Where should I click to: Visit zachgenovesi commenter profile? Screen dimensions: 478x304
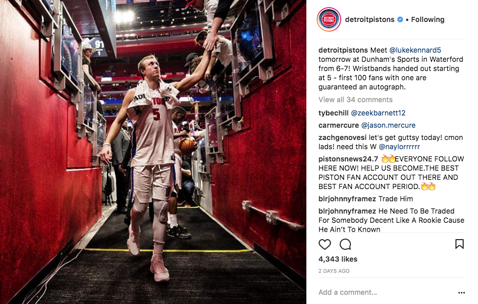pos(342,137)
